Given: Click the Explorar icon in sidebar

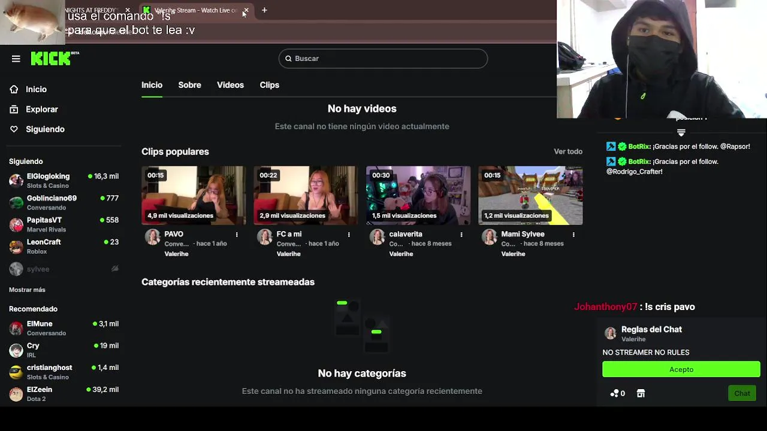Looking at the screenshot, I should pos(14,109).
